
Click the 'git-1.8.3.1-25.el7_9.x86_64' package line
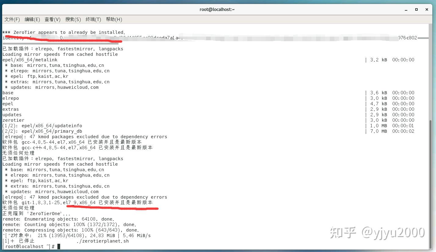78,203
